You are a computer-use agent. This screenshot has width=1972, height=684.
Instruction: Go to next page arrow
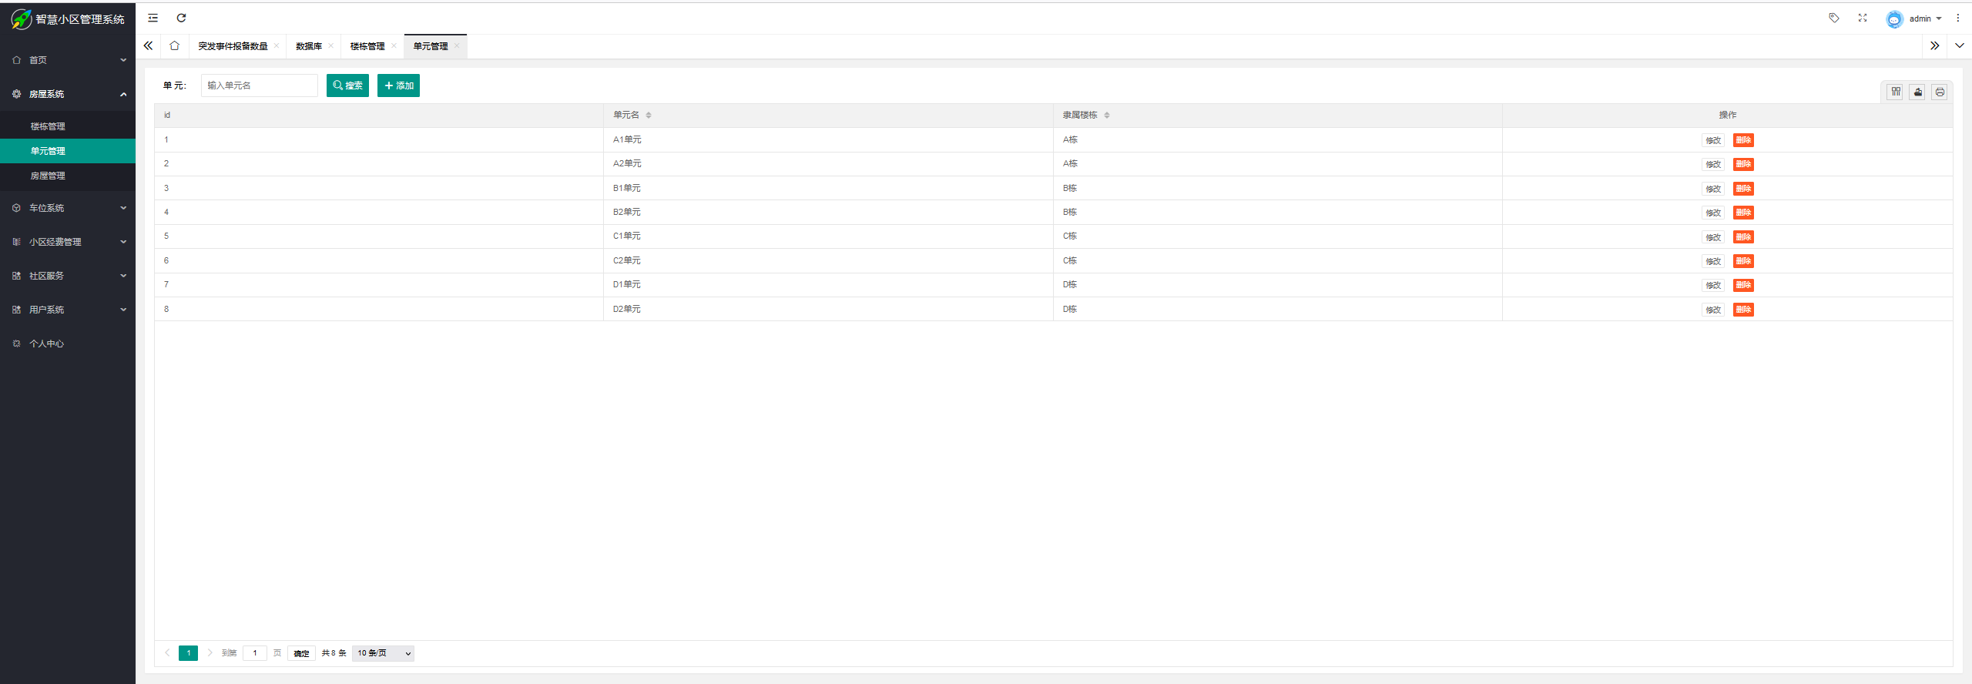click(210, 653)
